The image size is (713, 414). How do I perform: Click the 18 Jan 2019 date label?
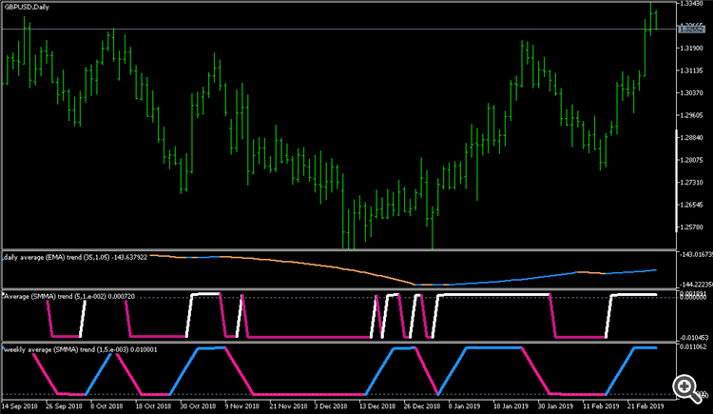pyautogui.click(x=511, y=405)
